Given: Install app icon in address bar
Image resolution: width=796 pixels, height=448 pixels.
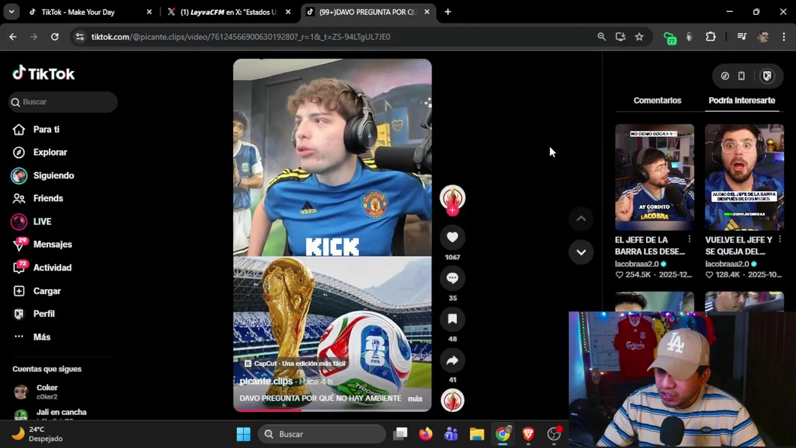Looking at the screenshot, I should [x=620, y=37].
